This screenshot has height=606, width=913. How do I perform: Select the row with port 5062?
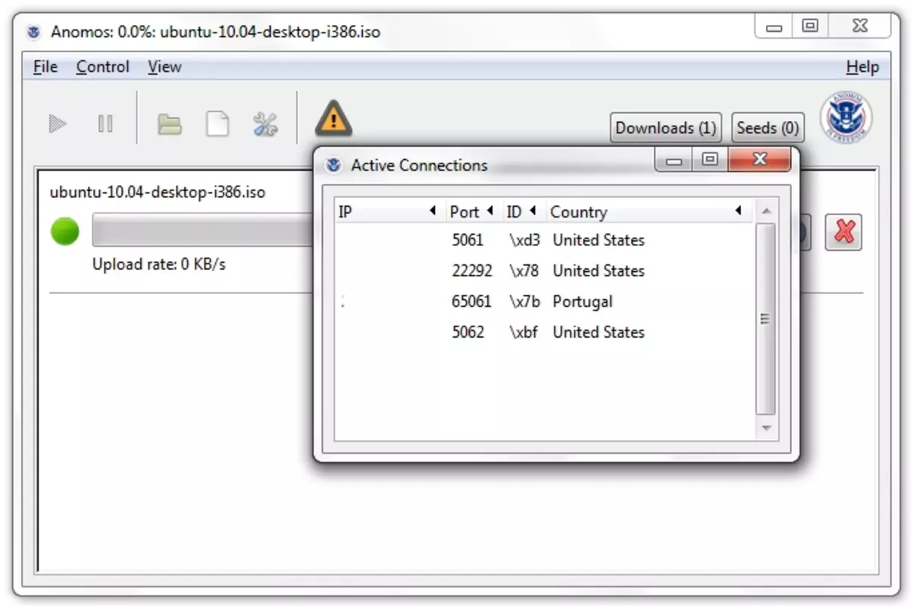pyautogui.click(x=545, y=332)
